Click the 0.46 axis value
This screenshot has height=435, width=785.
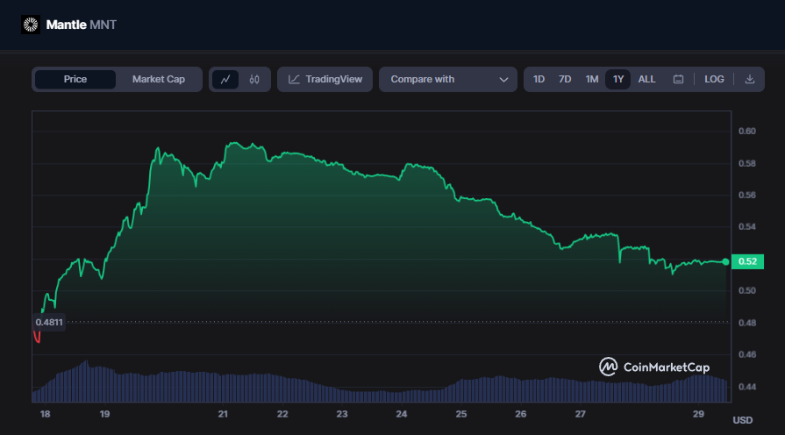pos(747,354)
